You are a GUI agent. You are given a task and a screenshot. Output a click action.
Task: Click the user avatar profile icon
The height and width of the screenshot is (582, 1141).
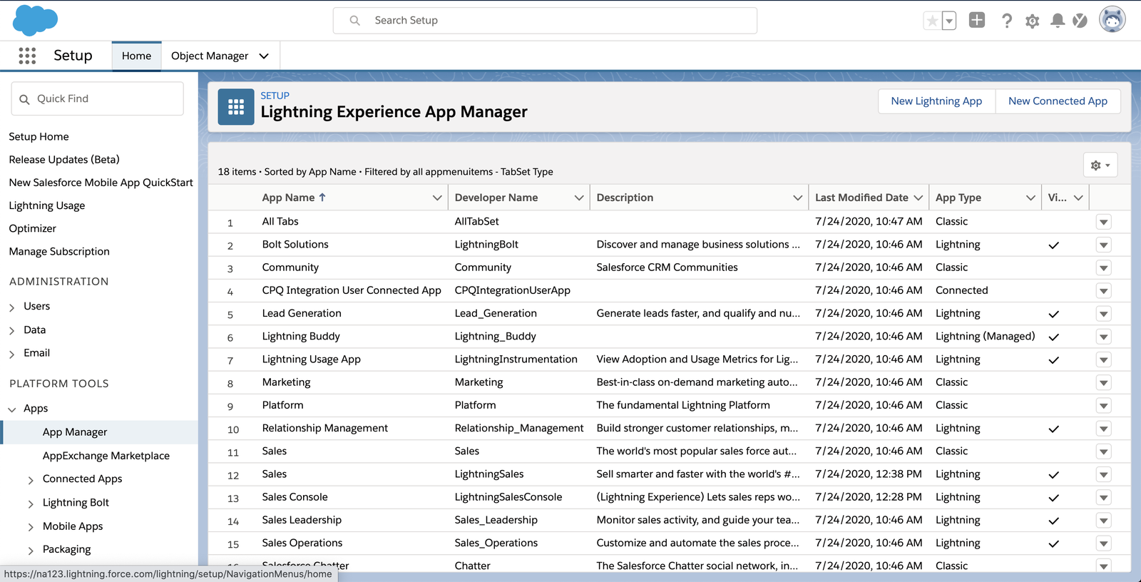1112,20
